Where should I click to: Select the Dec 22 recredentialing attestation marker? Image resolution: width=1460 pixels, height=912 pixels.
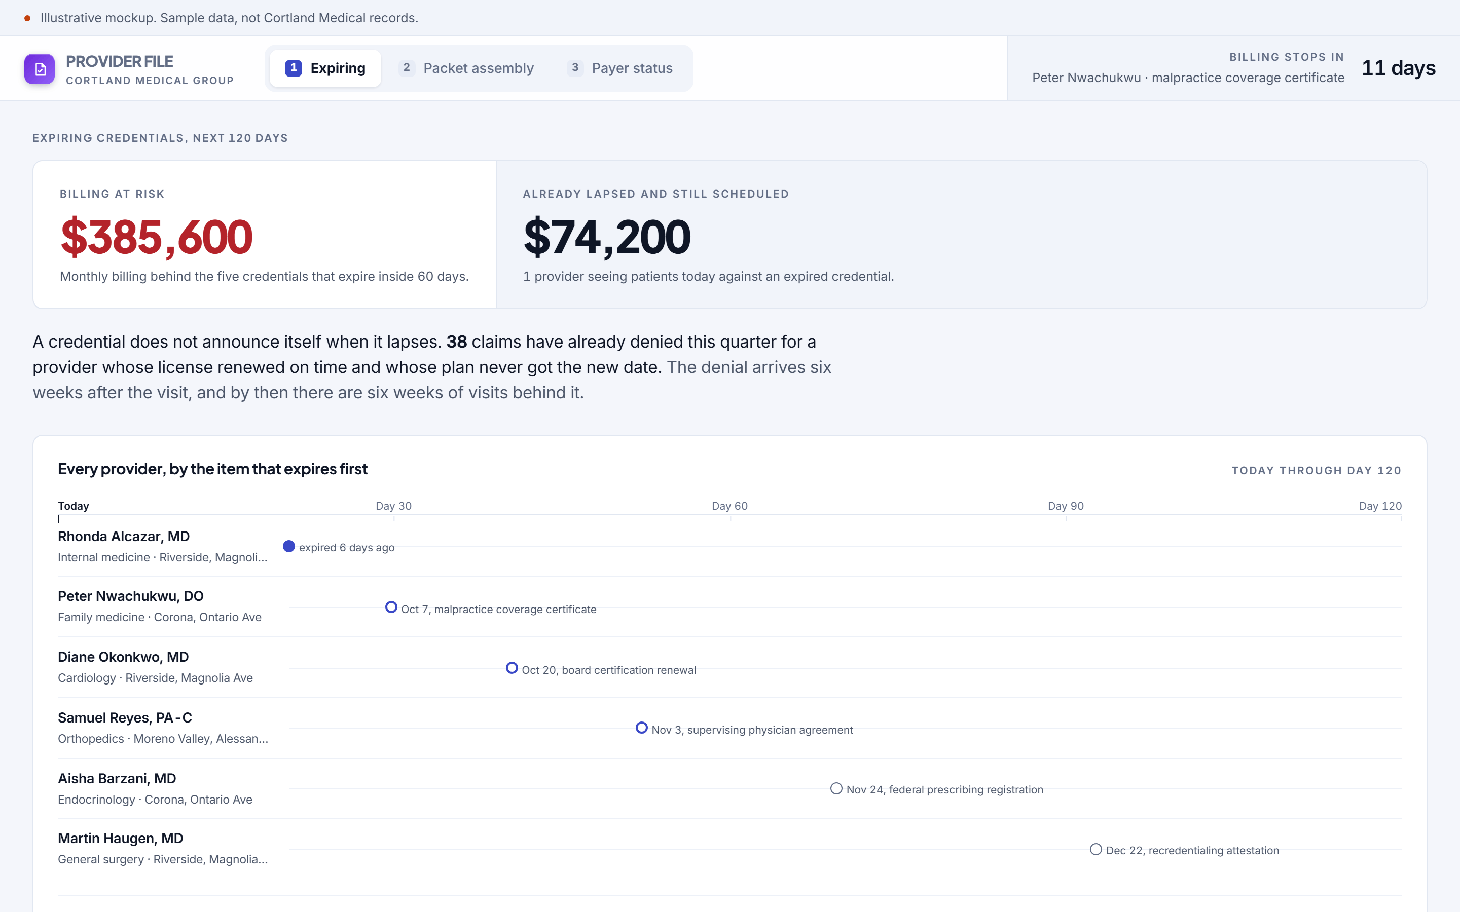1096,849
